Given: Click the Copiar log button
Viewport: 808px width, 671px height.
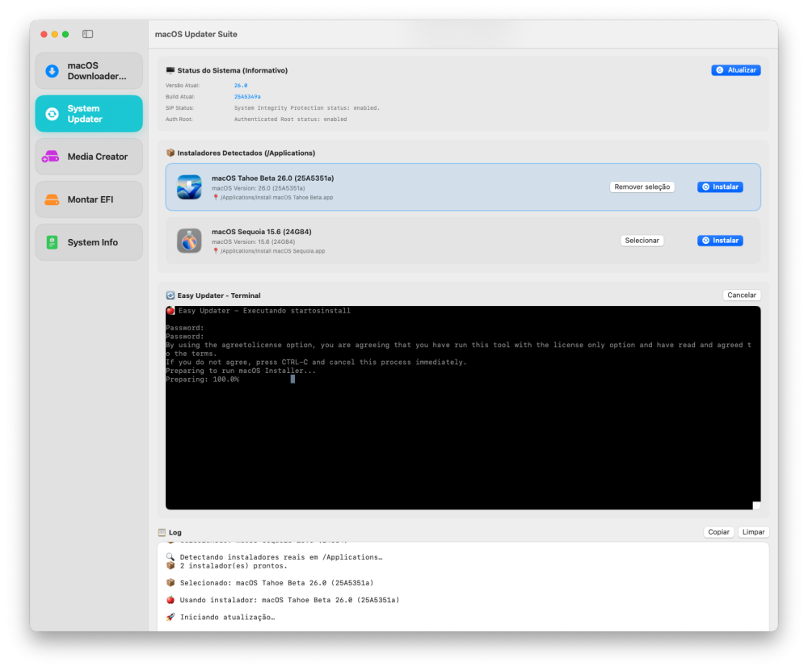Looking at the screenshot, I should coord(718,532).
